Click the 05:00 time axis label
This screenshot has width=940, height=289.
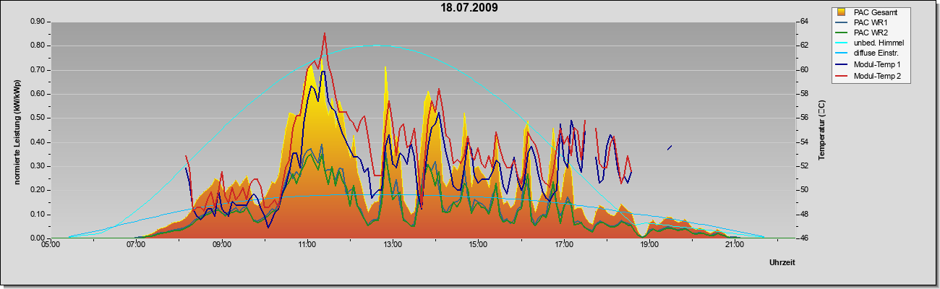click(51, 246)
